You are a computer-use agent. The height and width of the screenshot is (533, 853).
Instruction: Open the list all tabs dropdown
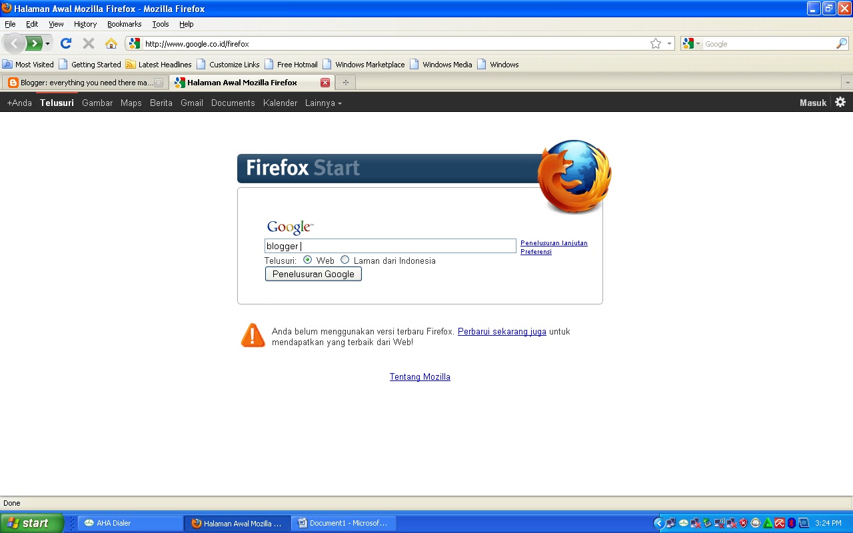[847, 83]
